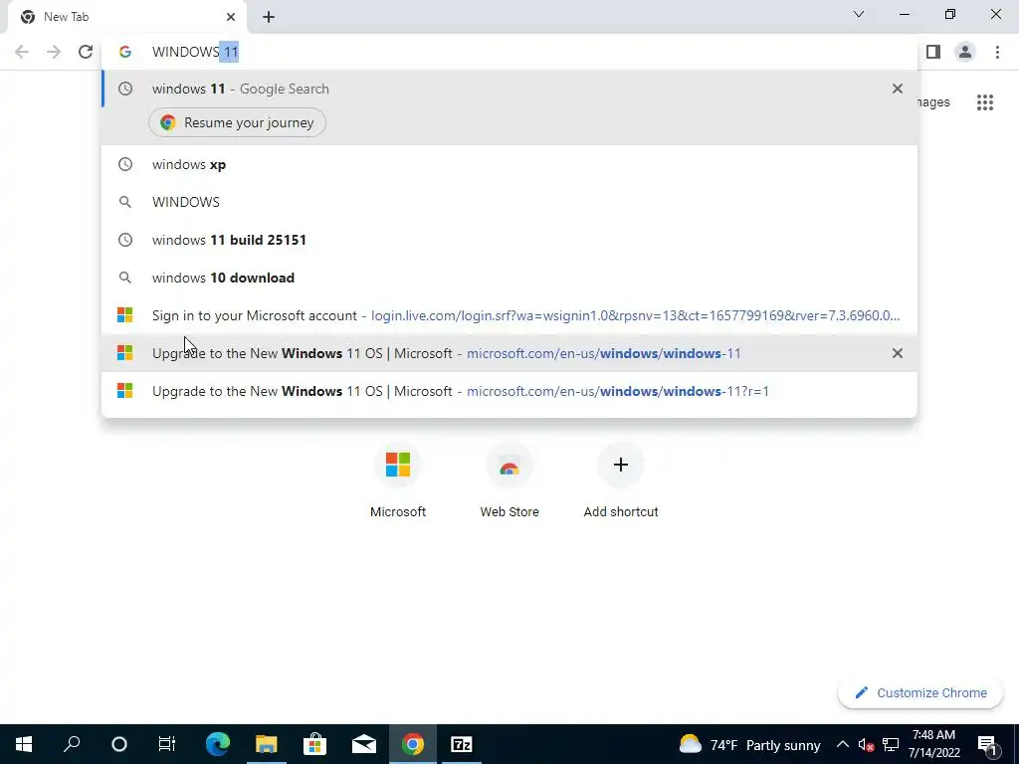This screenshot has width=1019, height=764.
Task: Open the windows-11?r=1 Microsoft suggestion
Action: (509, 391)
